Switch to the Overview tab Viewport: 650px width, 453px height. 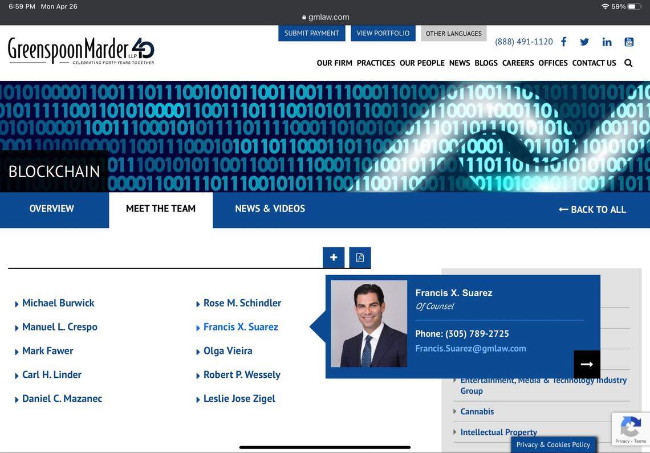pos(52,209)
